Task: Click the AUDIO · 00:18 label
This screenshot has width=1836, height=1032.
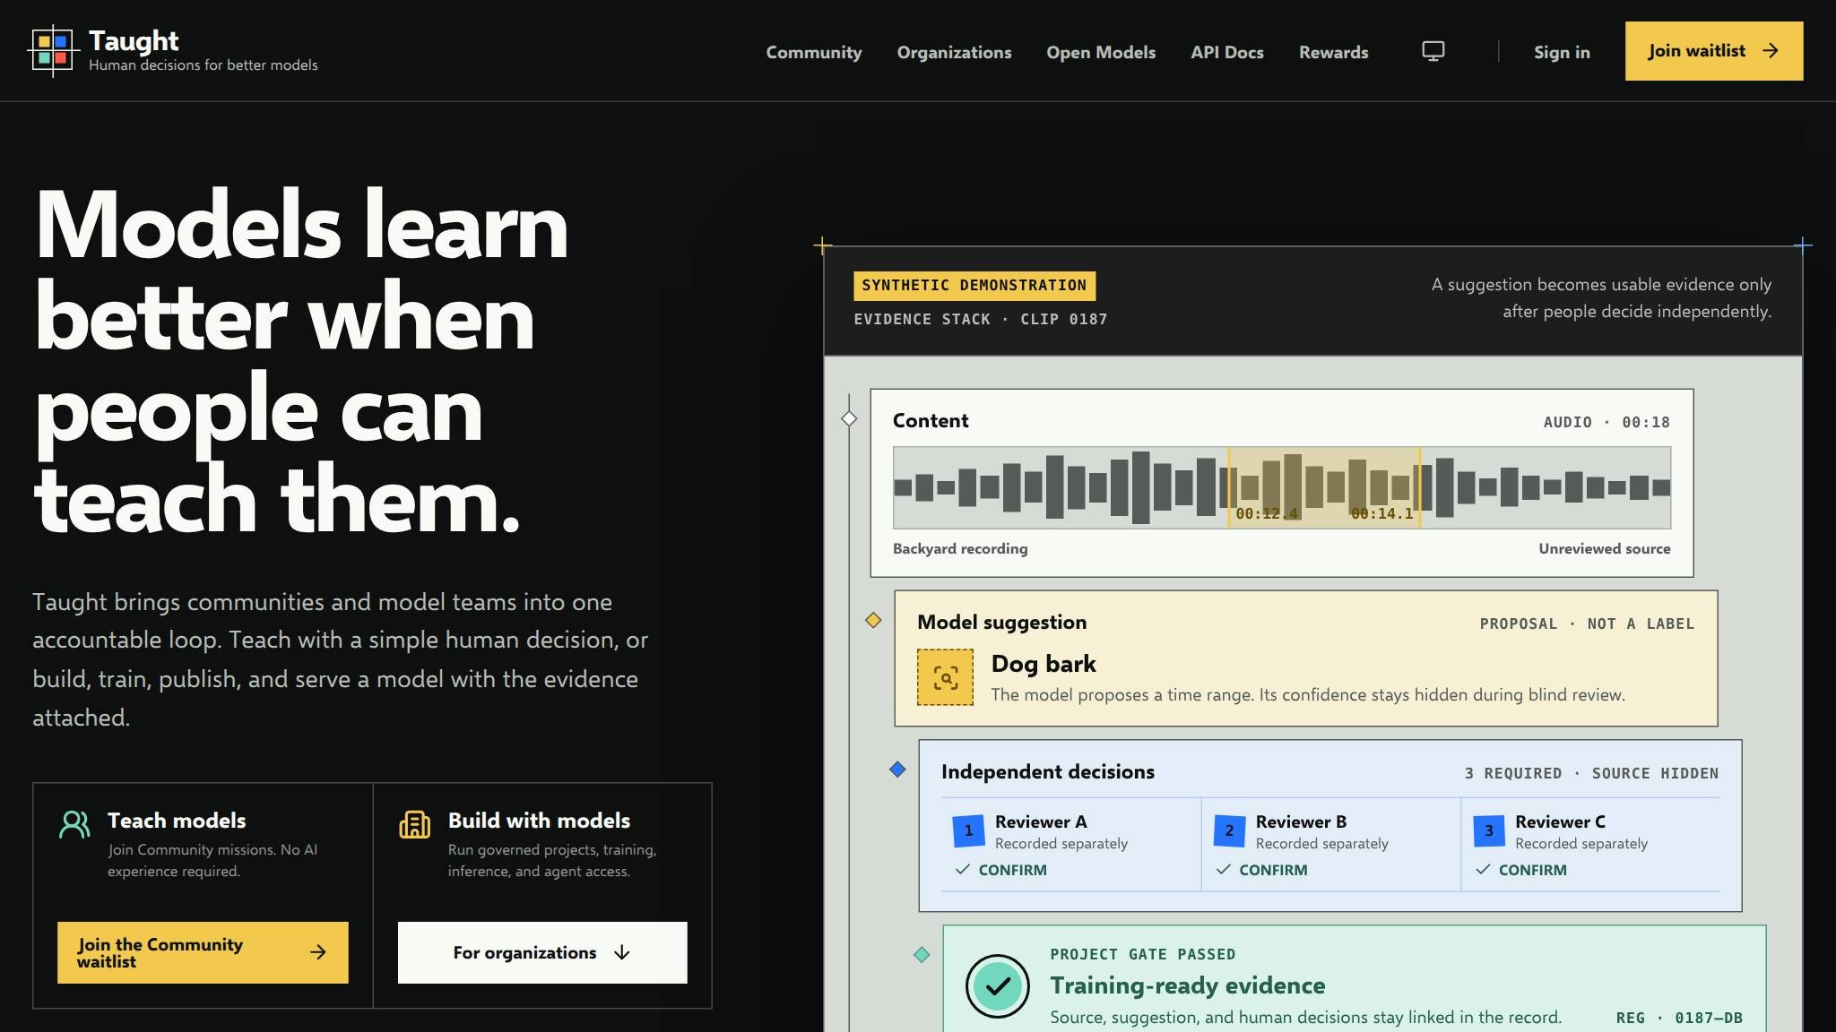Action: [1606, 422]
